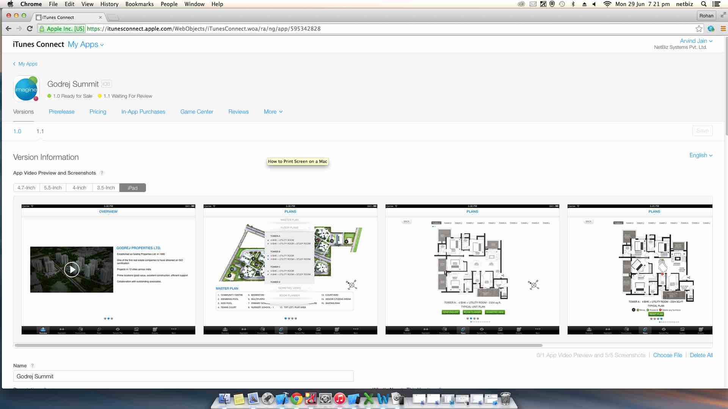This screenshot has height=409, width=728.
Task: Click the browser reload page icon
Action: (30, 29)
